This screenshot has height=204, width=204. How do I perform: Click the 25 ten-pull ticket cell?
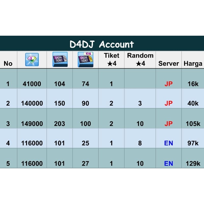(85, 143)
